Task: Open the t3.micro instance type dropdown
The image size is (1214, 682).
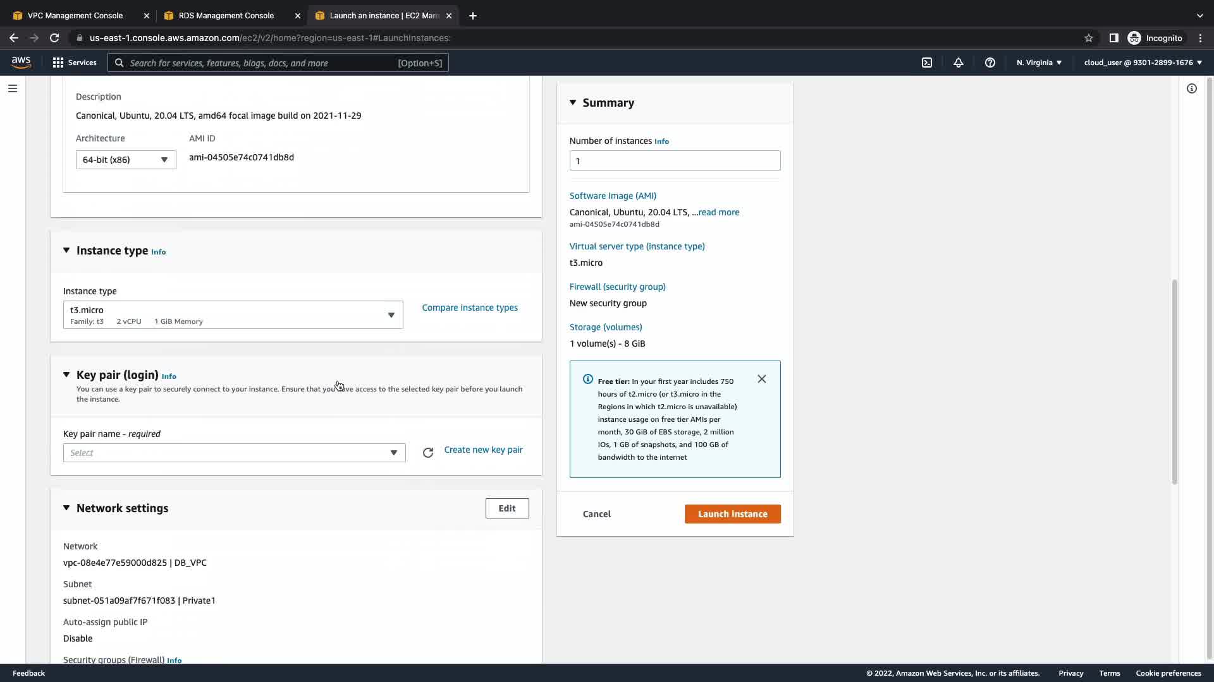Action: tap(233, 314)
